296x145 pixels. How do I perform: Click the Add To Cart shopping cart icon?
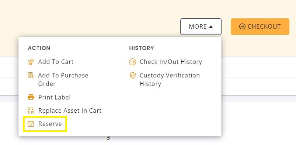pos(31,62)
